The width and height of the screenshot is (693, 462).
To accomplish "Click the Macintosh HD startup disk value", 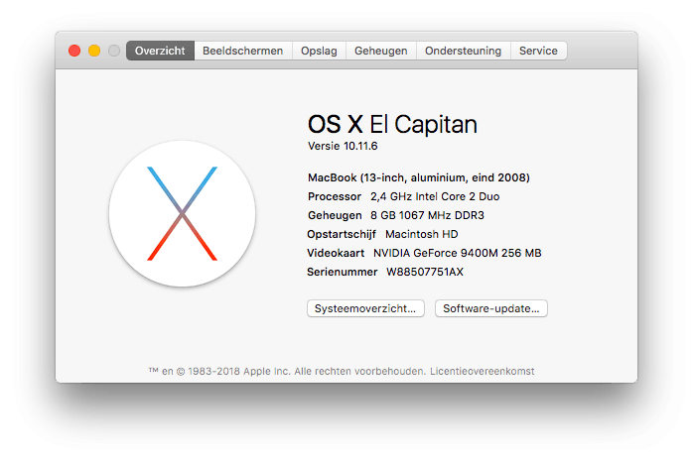I will pyautogui.click(x=422, y=234).
